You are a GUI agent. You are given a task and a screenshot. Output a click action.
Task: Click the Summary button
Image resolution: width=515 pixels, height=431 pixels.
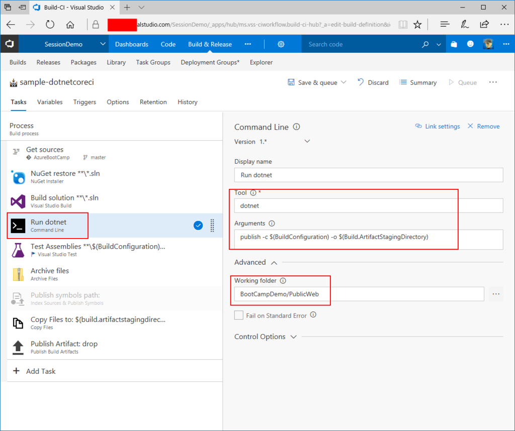418,82
